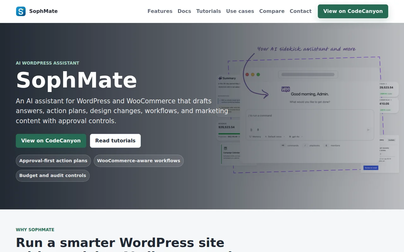Click hero View on CodeCanyon button
404x252 pixels.
[x=51, y=141]
